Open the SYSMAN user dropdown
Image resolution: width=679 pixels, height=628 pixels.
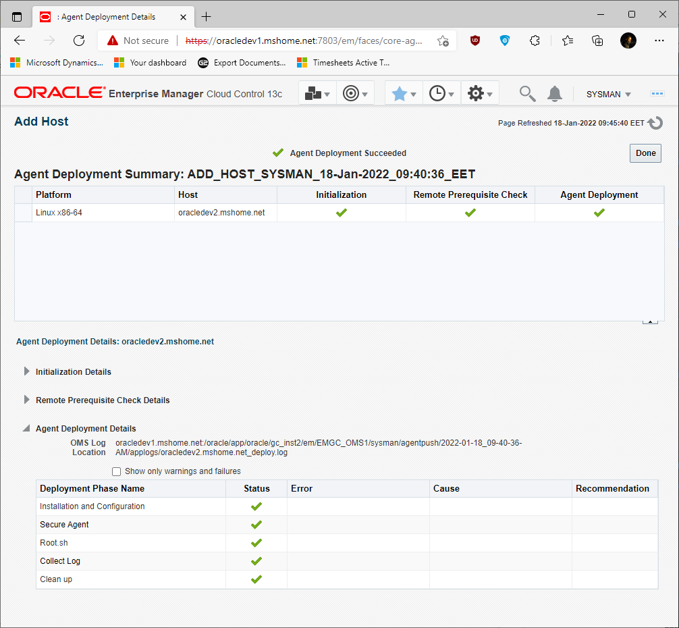click(x=608, y=94)
